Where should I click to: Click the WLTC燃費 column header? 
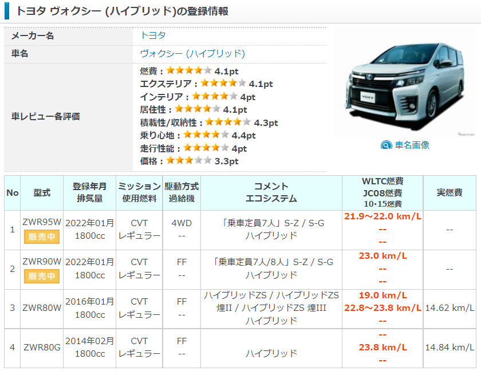click(383, 193)
